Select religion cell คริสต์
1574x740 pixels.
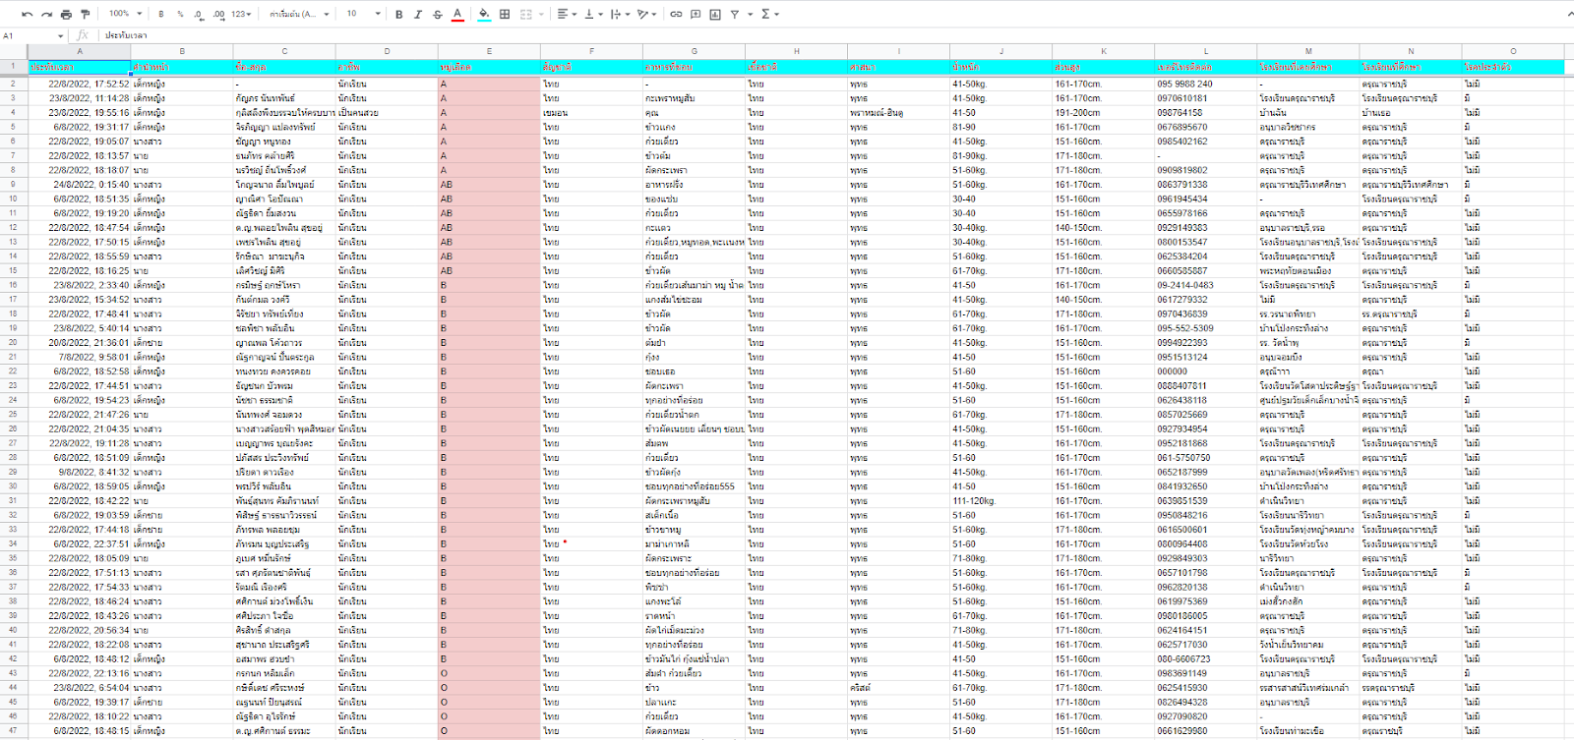(898, 688)
